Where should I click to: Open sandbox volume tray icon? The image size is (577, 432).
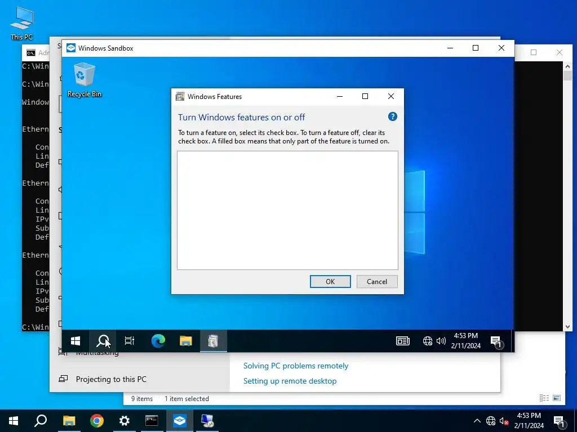[x=441, y=341]
